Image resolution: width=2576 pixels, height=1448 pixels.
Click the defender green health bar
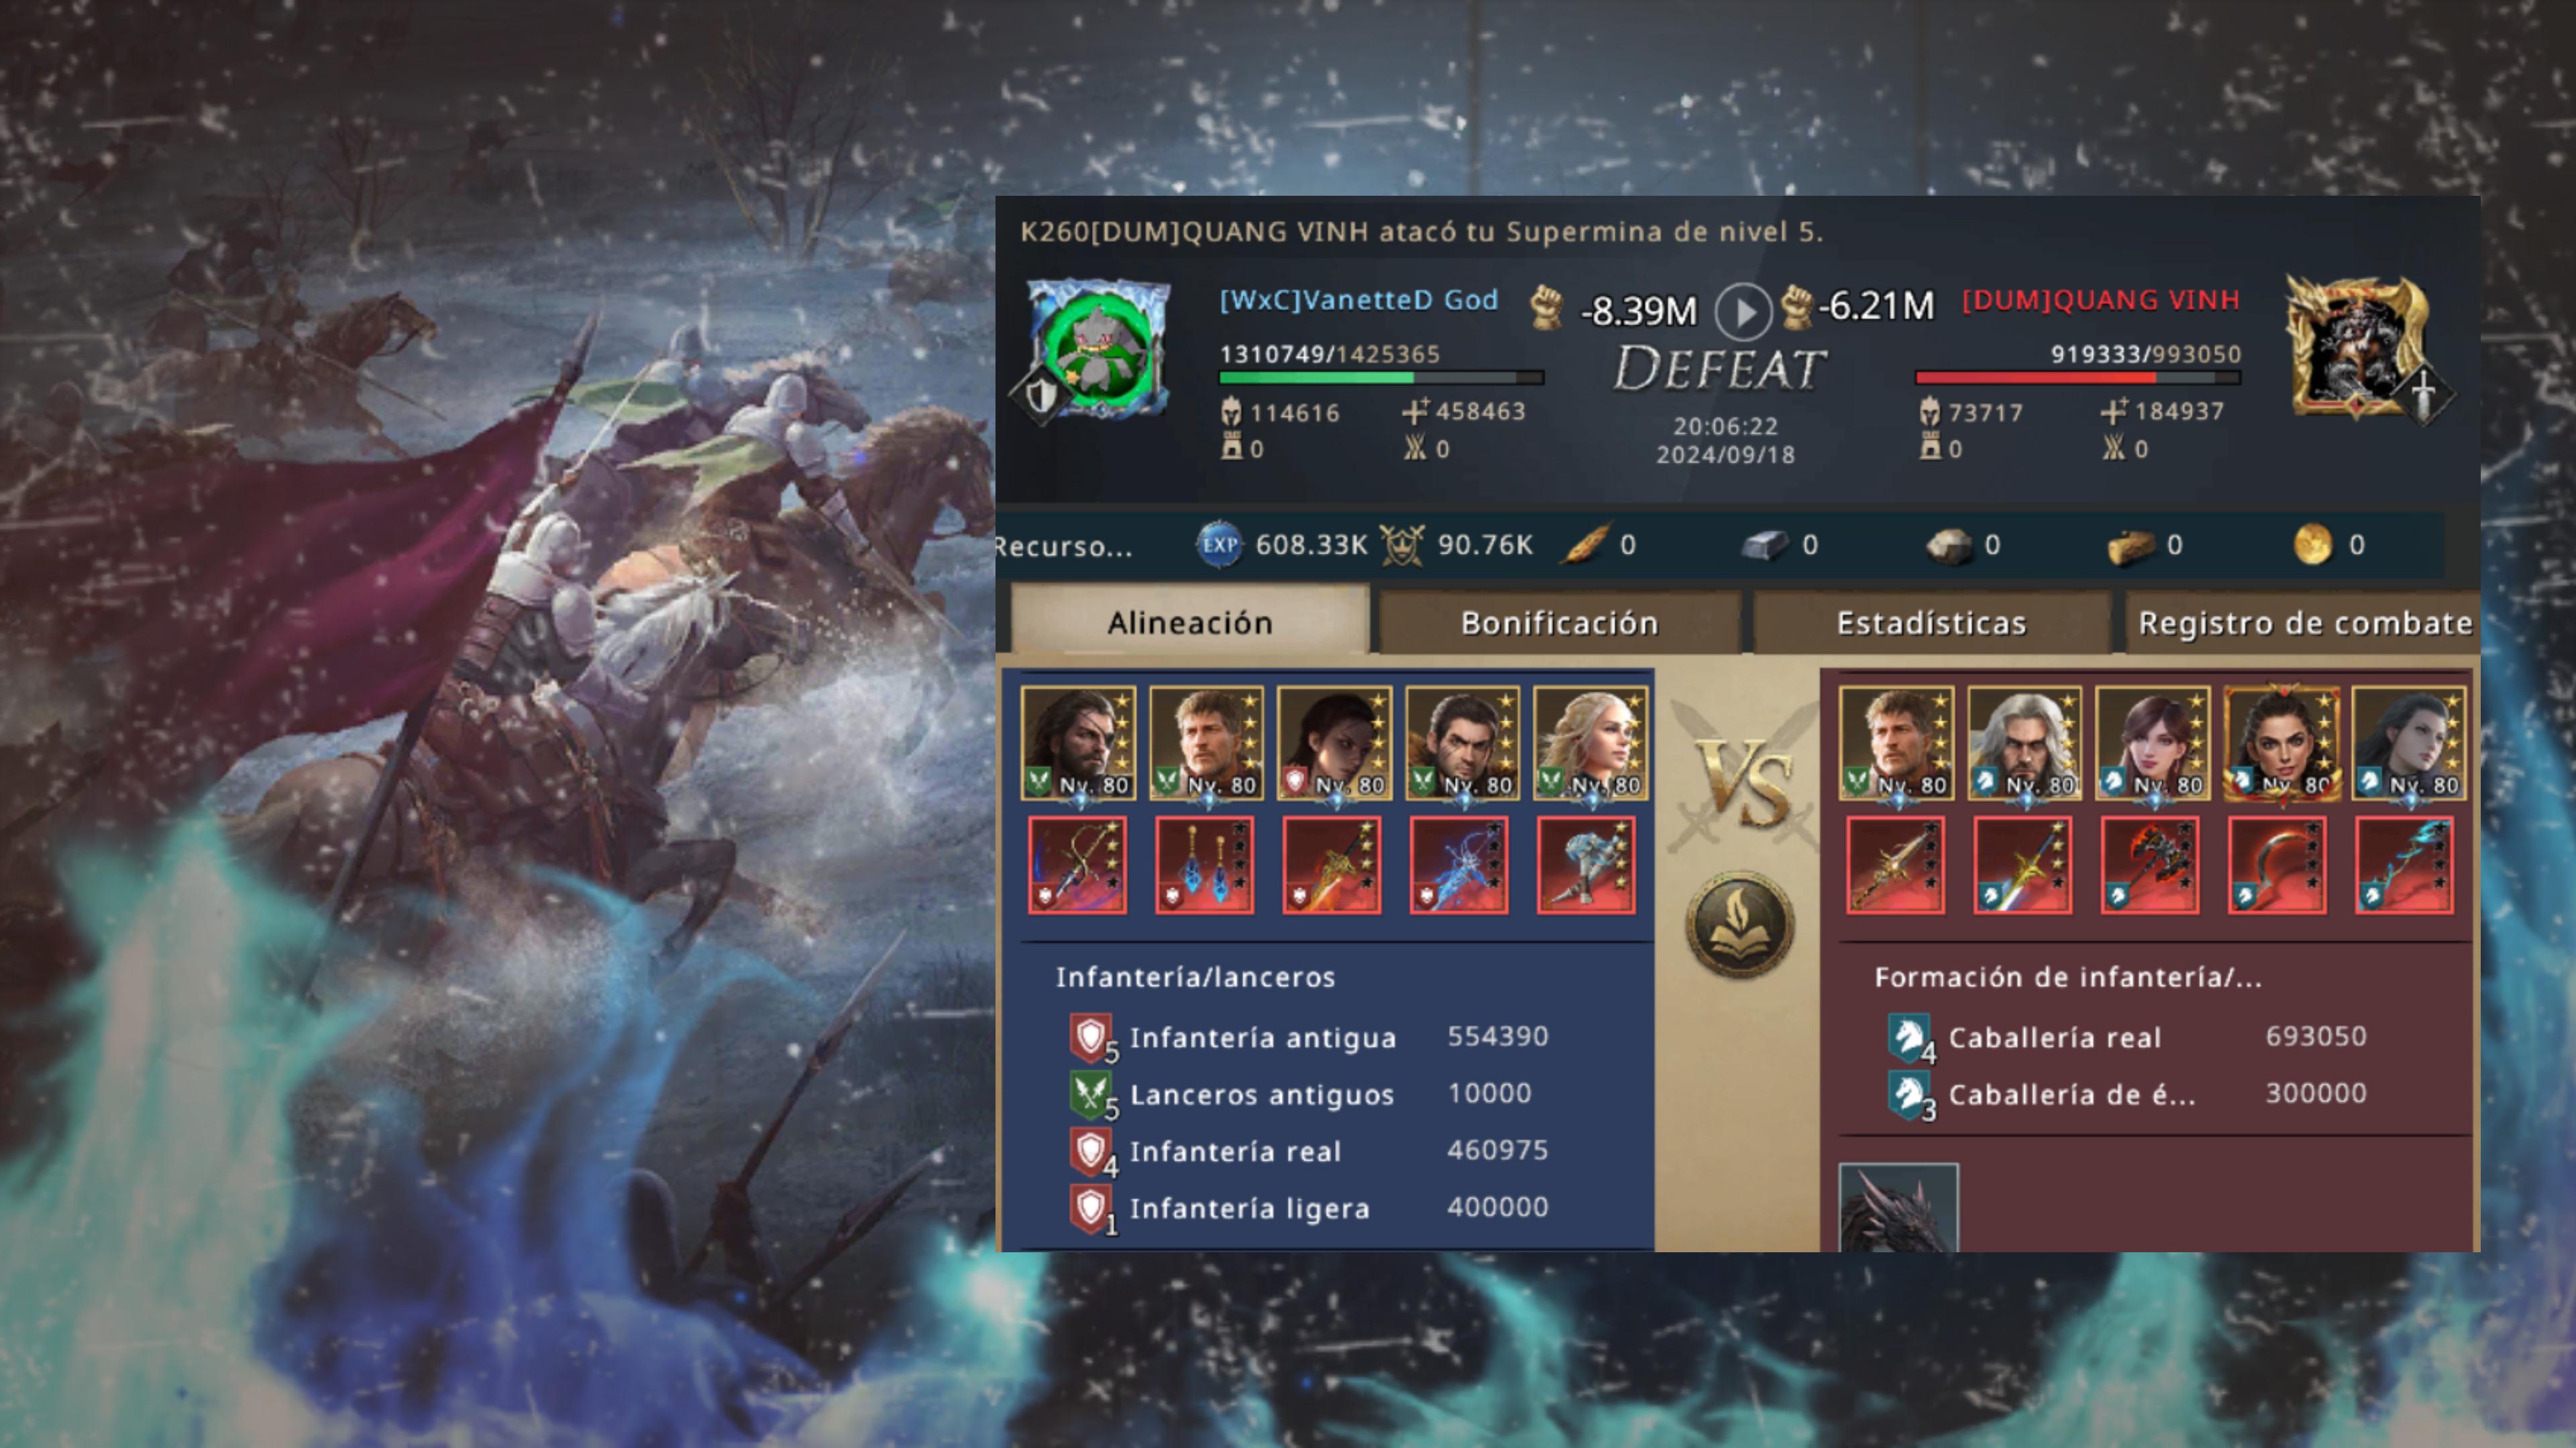click(1380, 377)
